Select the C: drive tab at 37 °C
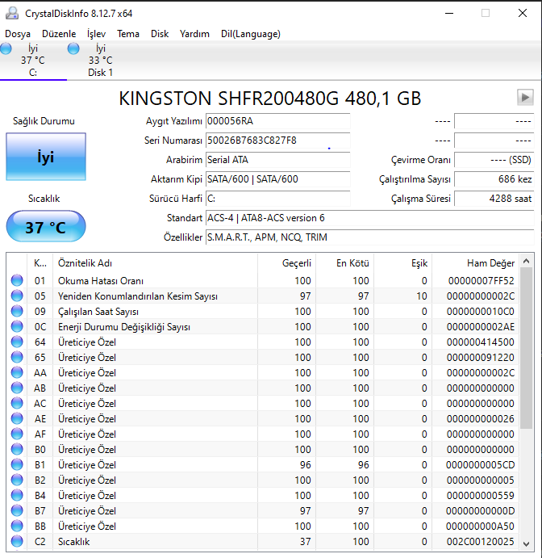Viewport: 542px width, 558px height. (33, 61)
